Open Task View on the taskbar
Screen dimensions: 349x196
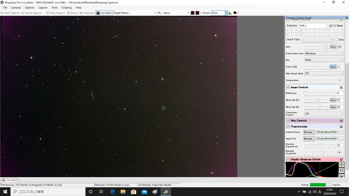(x=101, y=192)
